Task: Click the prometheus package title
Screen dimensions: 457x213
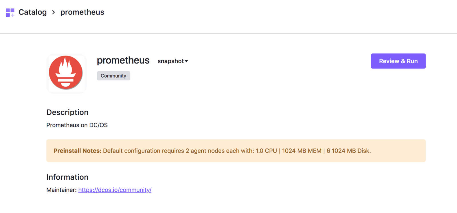Action: [123, 60]
